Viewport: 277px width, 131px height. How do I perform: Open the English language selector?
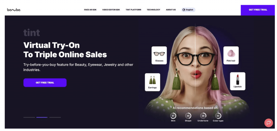[188, 10]
